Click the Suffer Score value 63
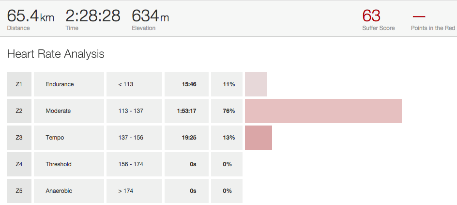This screenshot has width=457, height=205. (371, 16)
